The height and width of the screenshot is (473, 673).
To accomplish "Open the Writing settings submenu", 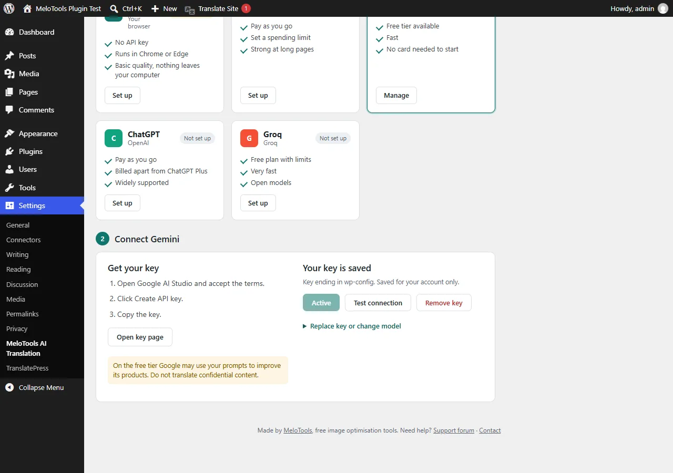I will point(17,254).
